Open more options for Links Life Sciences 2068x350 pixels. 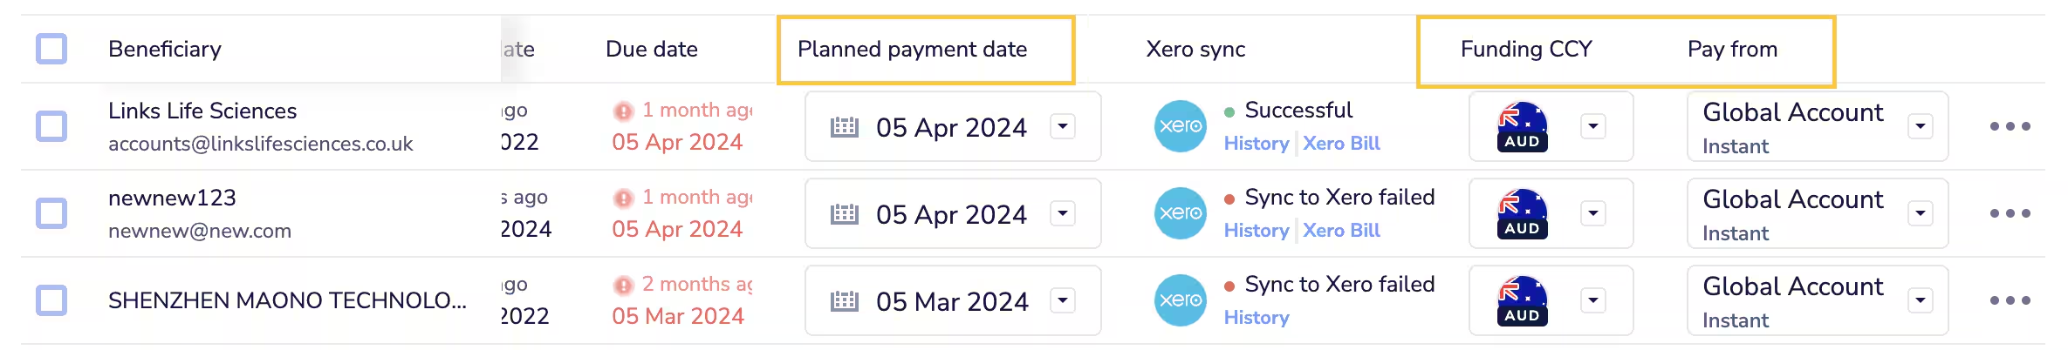tap(2010, 126)
